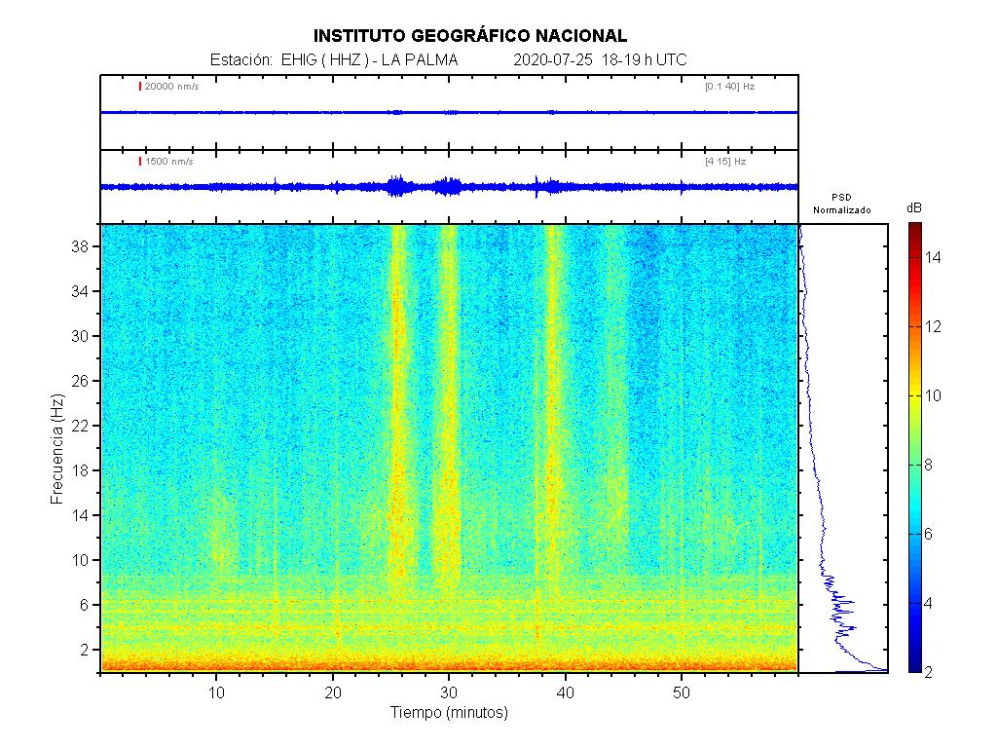
Task: Click the 20000 nm/s scale label
Action: pos(171,87)
